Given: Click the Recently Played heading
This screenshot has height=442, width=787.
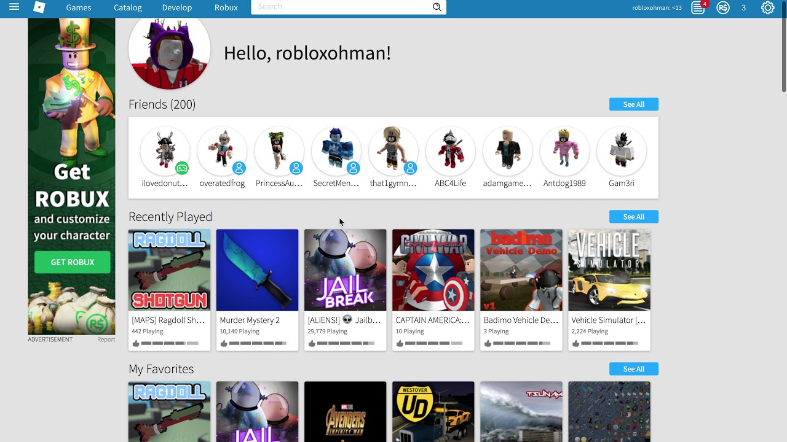Looking at the screenshot, I should (170, 217).
